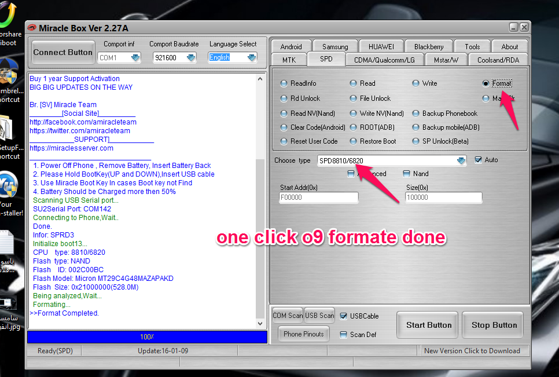Image resolution: width=559 pixels, height=377 pixels.
Task: Expand the Language Select dropdown
Action: 251,57
